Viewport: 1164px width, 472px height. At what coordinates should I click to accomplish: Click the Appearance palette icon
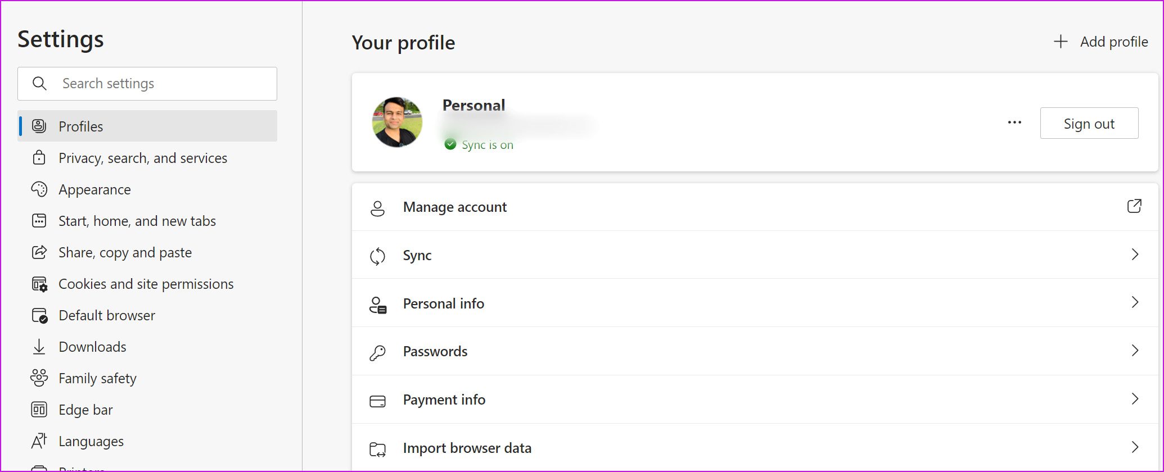tap(39, 189)
